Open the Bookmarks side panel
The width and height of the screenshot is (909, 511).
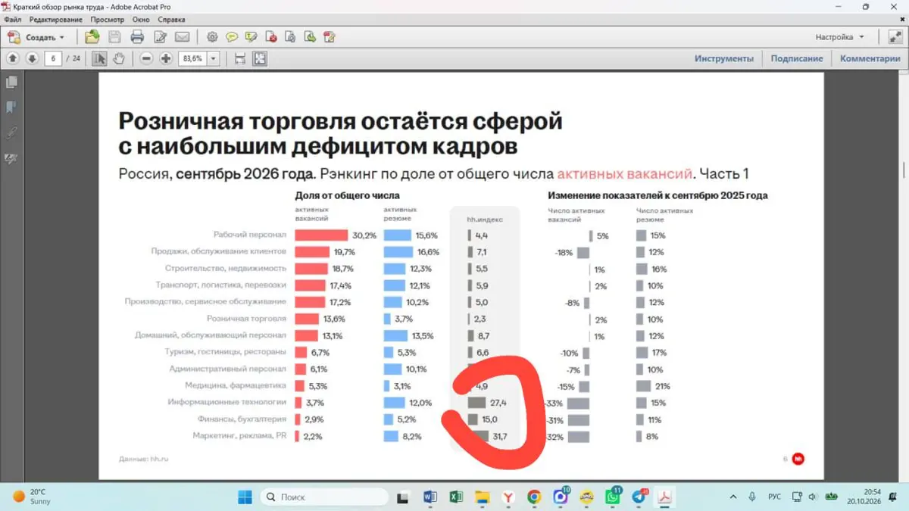tap(11, 107)
